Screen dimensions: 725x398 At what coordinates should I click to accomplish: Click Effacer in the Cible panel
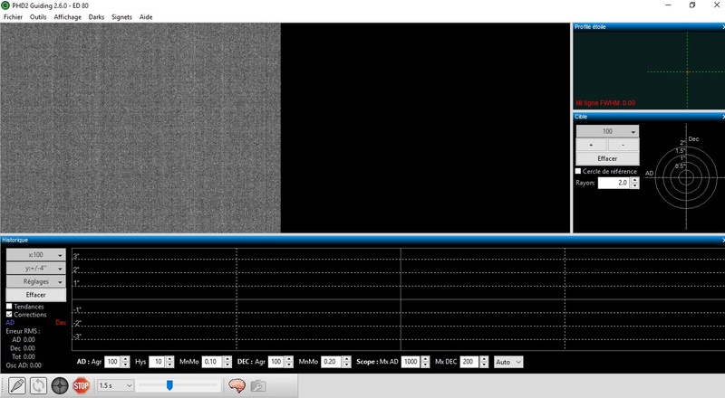[607, 158]
